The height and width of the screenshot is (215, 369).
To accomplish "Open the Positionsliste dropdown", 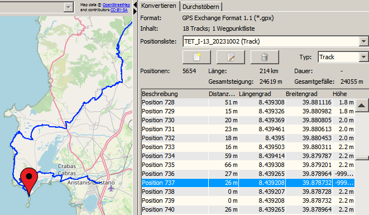I will tap(363, 41).
